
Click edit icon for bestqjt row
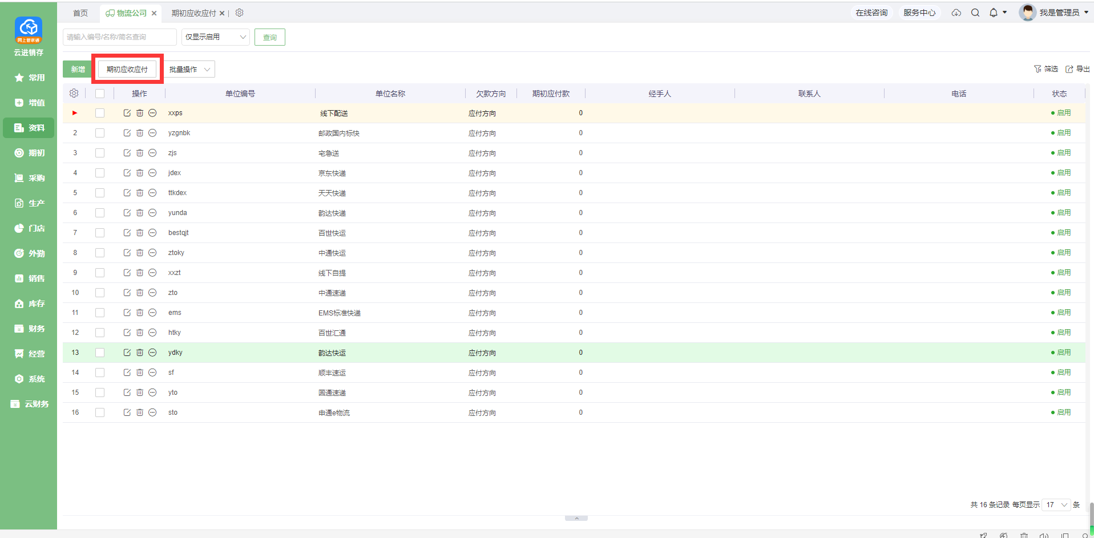[x=127, y=233]
